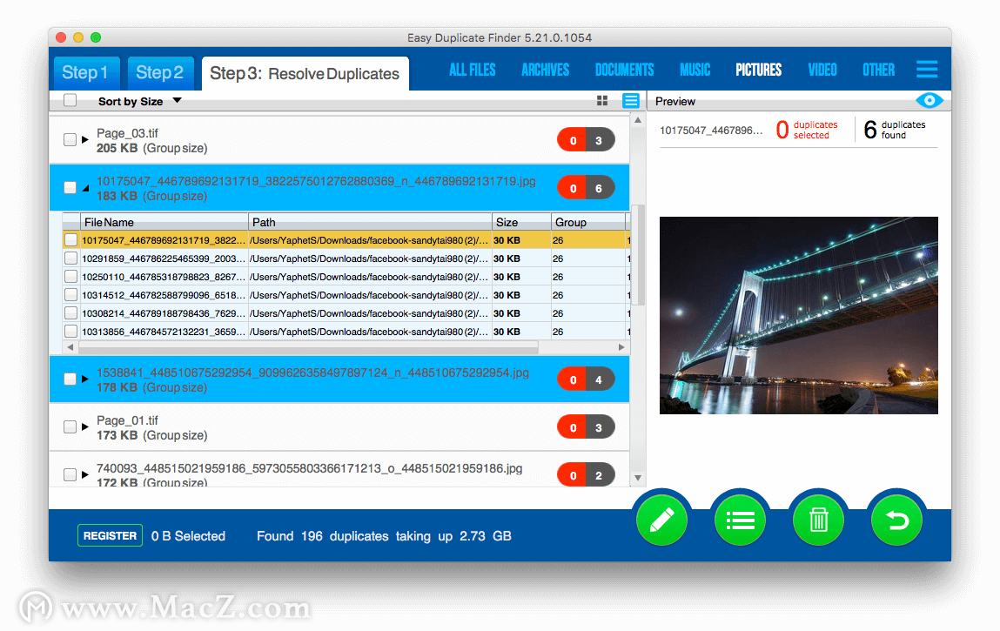
Task: Click the 740093 group 0/2 count badge
Action: (x=586, y=474)
